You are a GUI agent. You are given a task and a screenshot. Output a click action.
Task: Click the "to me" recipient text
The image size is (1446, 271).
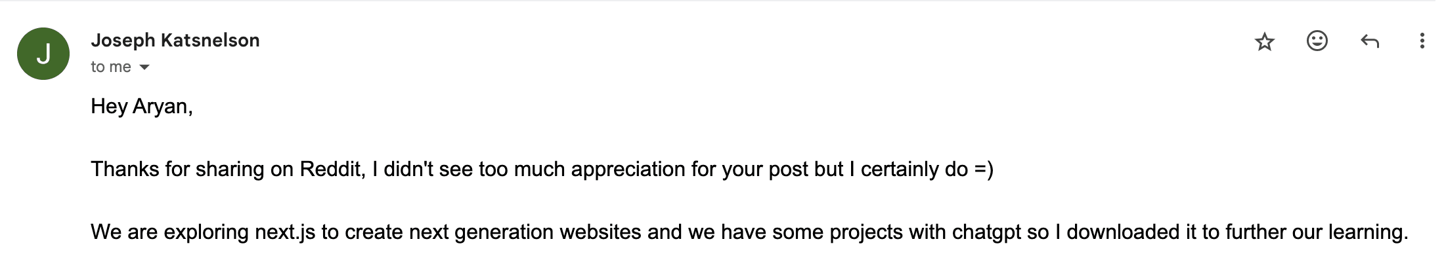click(x=111, y=67)
